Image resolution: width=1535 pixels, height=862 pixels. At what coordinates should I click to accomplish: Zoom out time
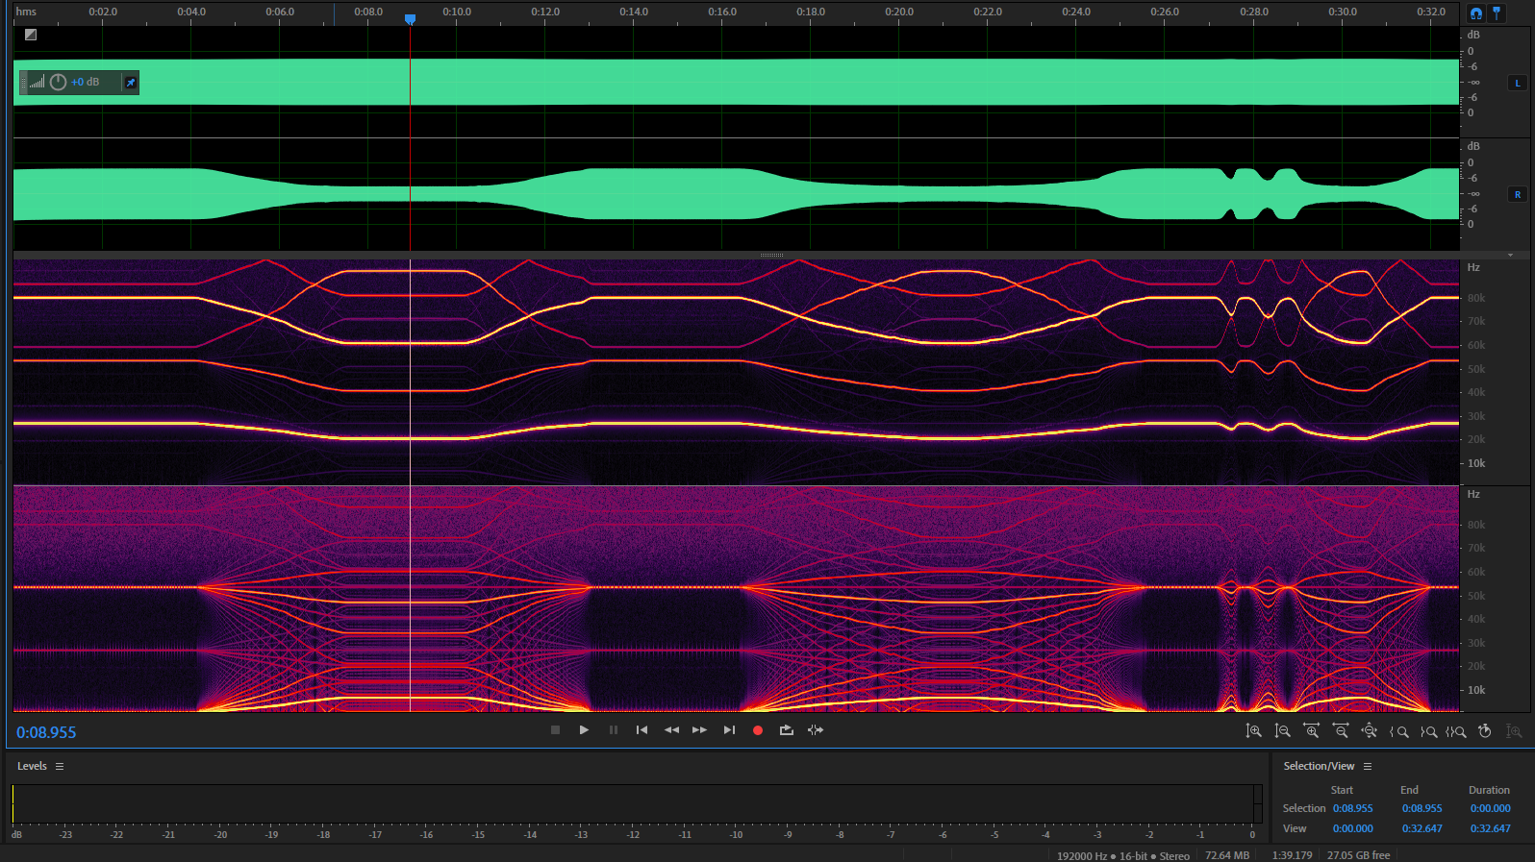click(1341, 731)
